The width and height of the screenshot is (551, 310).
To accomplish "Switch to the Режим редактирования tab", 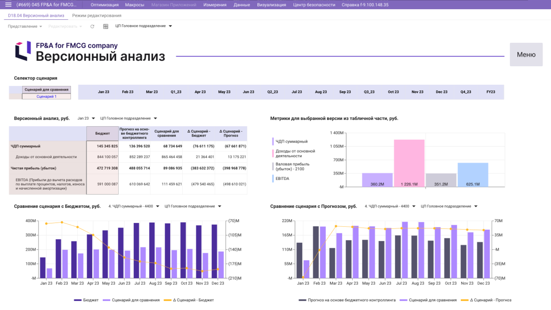I will click(x=97, y=15).
